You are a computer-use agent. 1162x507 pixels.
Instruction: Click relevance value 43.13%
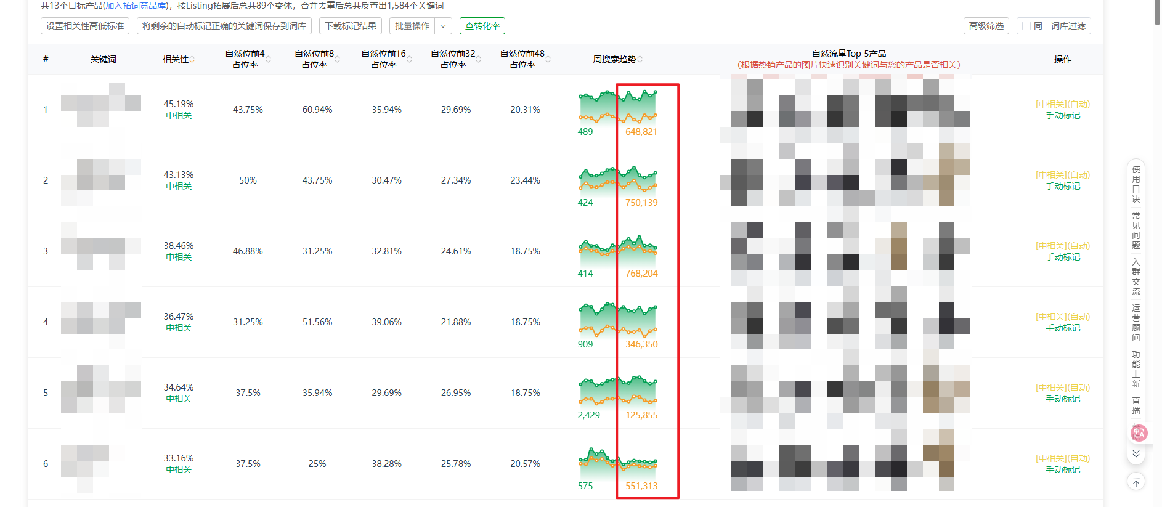[x=179, y=175]
